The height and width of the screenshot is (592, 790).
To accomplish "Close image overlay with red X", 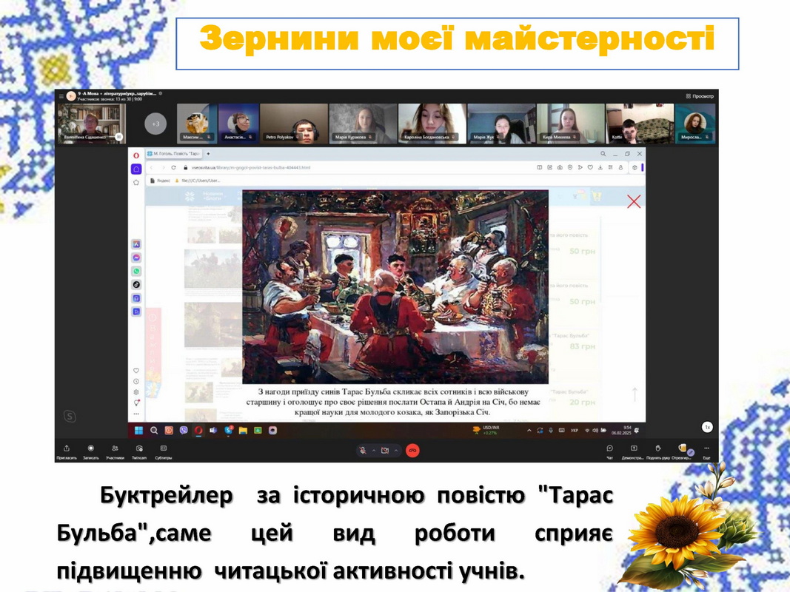I will [633, 201].
